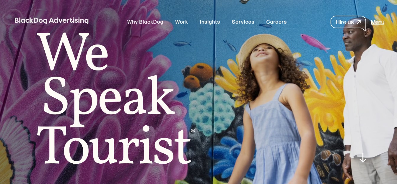Open the Why BlackDog page

(x=145, y=22)
